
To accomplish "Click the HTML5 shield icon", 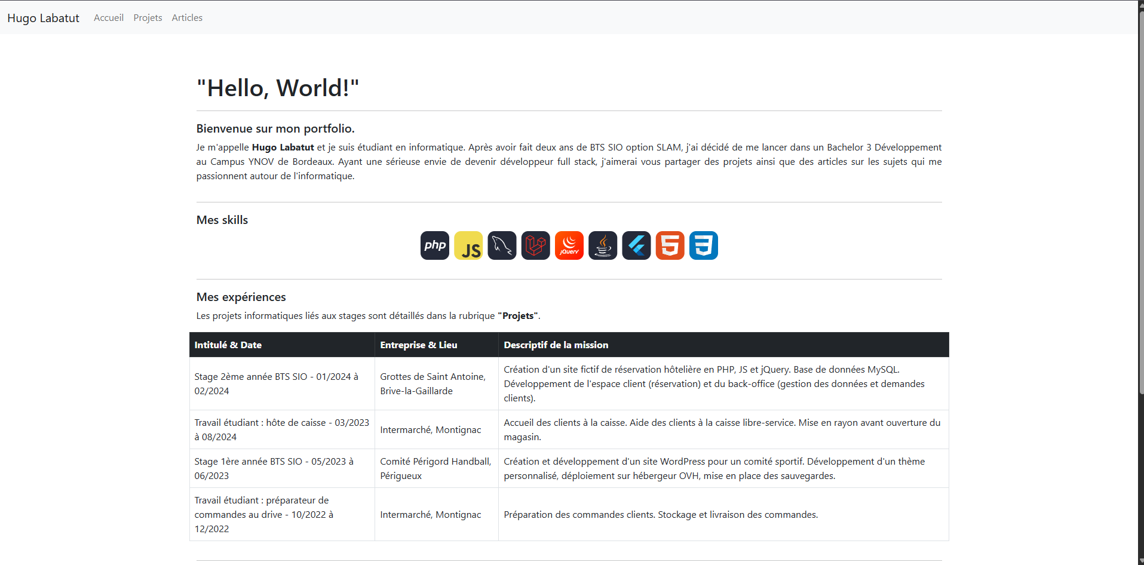I will click(670, 245).
